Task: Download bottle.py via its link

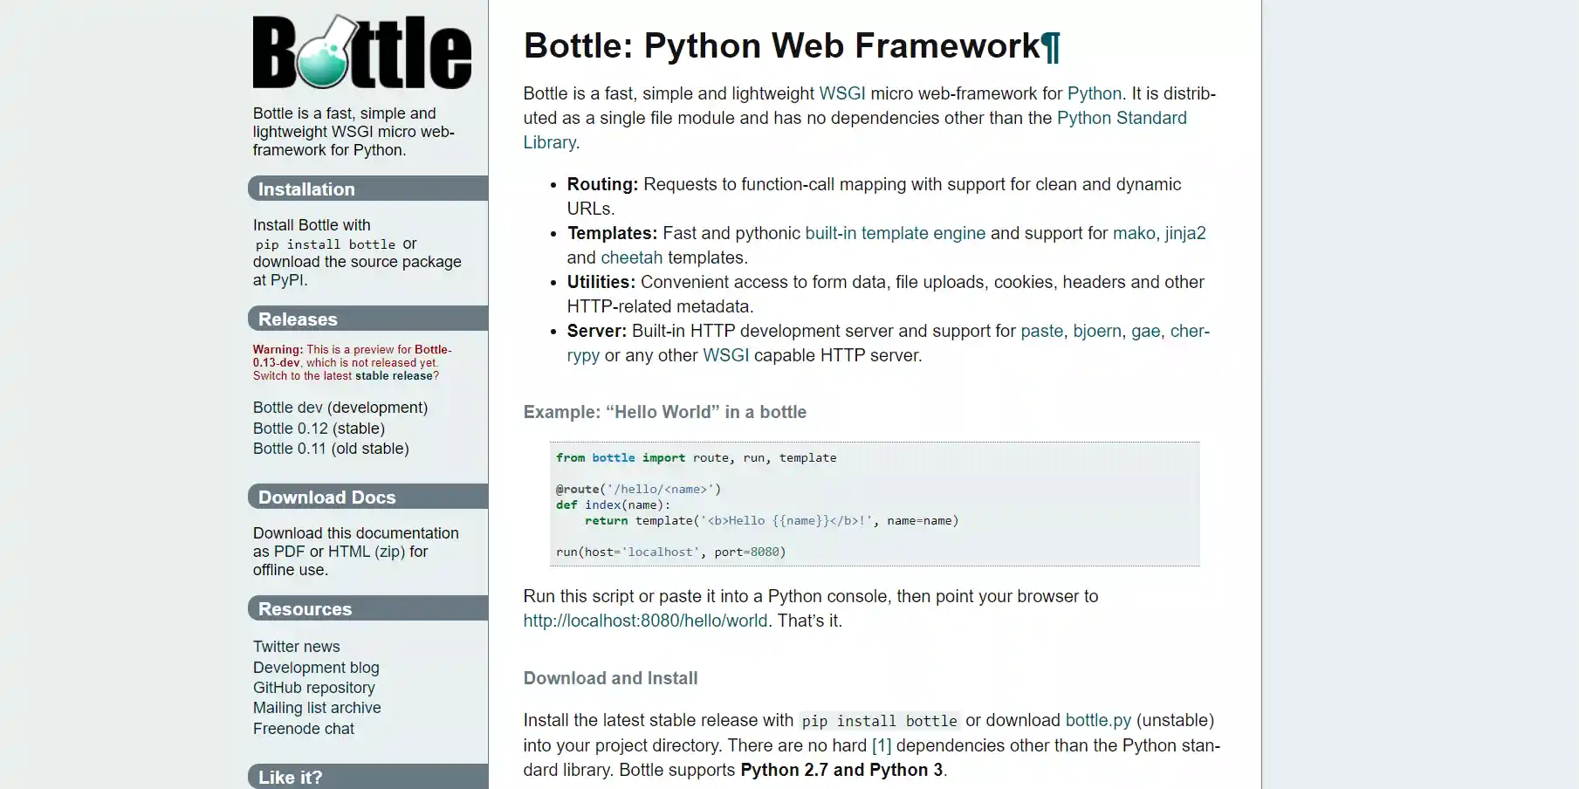Action: pos(1098,720)
